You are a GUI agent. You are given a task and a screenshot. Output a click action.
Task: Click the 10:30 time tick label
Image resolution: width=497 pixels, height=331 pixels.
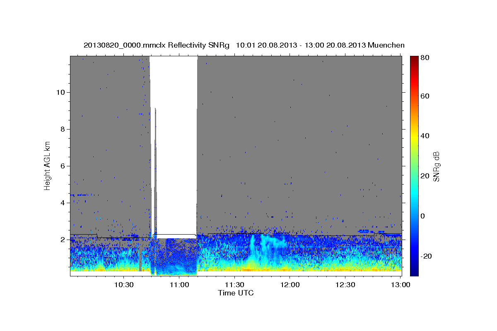[x=124, y=285]
